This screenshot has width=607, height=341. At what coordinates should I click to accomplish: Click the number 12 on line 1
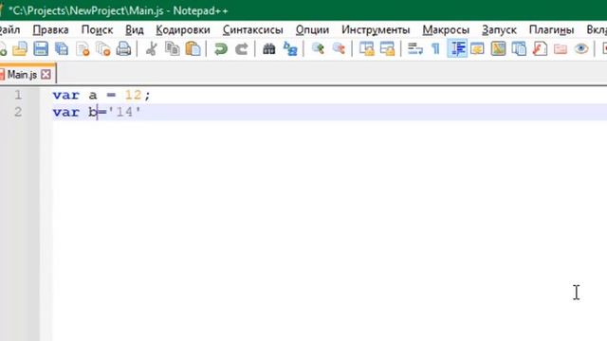coord(133,95)
